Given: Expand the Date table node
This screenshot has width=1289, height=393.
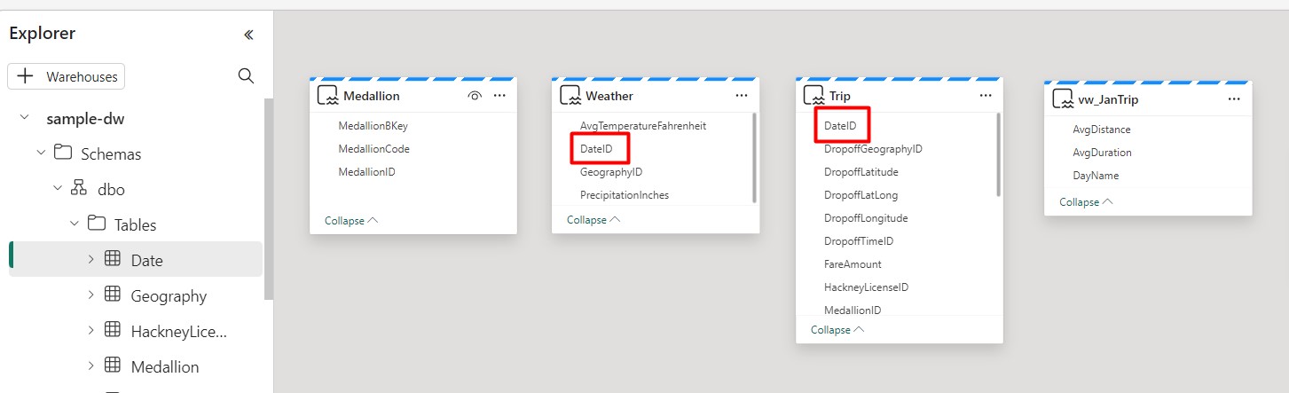Looking at the screenshot, I should pyautogui.click(x=90, y=259).
